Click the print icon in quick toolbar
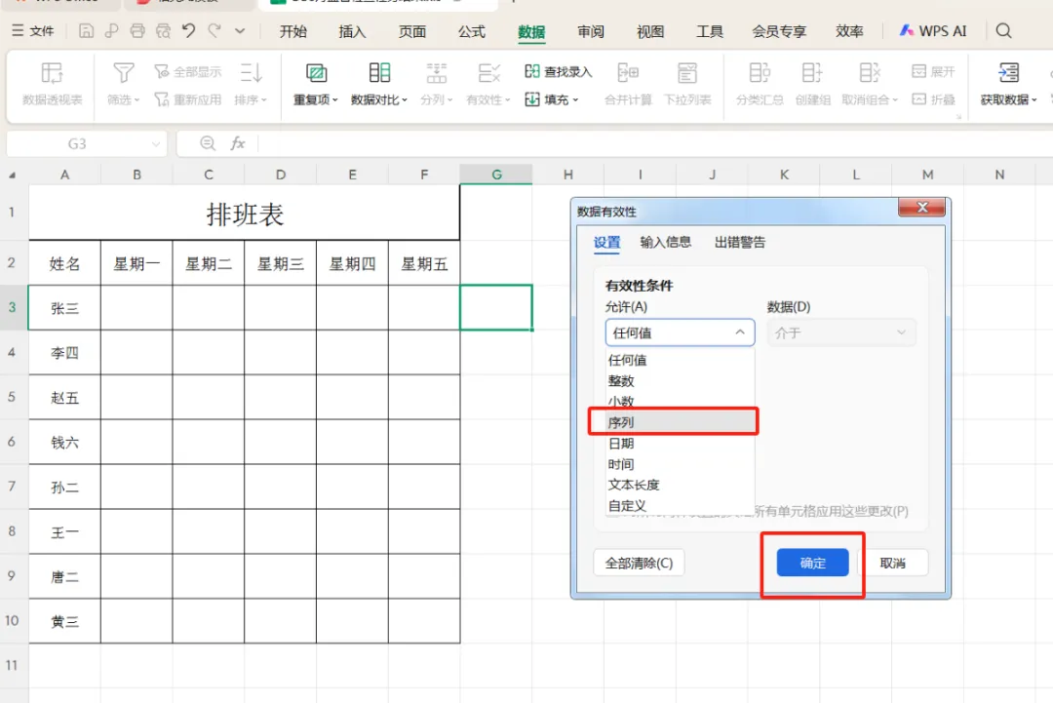 tap(137, 31)
